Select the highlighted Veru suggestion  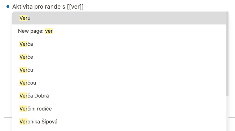pyautogui.click(x=119, y=18)
